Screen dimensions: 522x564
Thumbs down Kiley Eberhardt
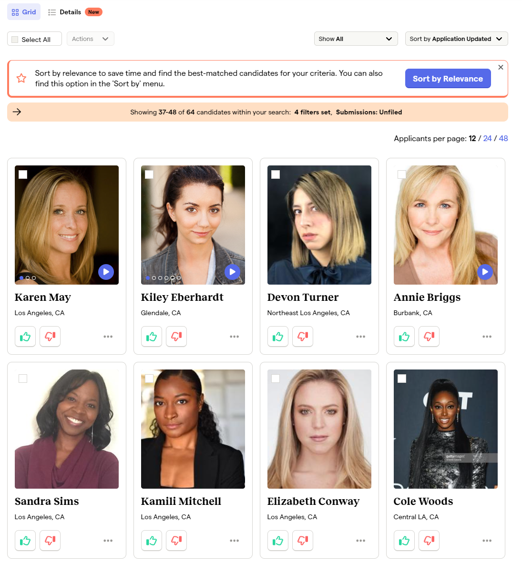coord(176,337)
